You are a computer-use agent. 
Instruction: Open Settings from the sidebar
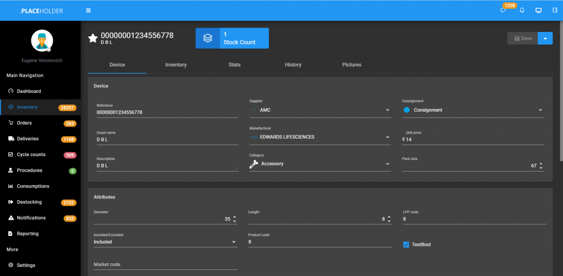point(26,265)
